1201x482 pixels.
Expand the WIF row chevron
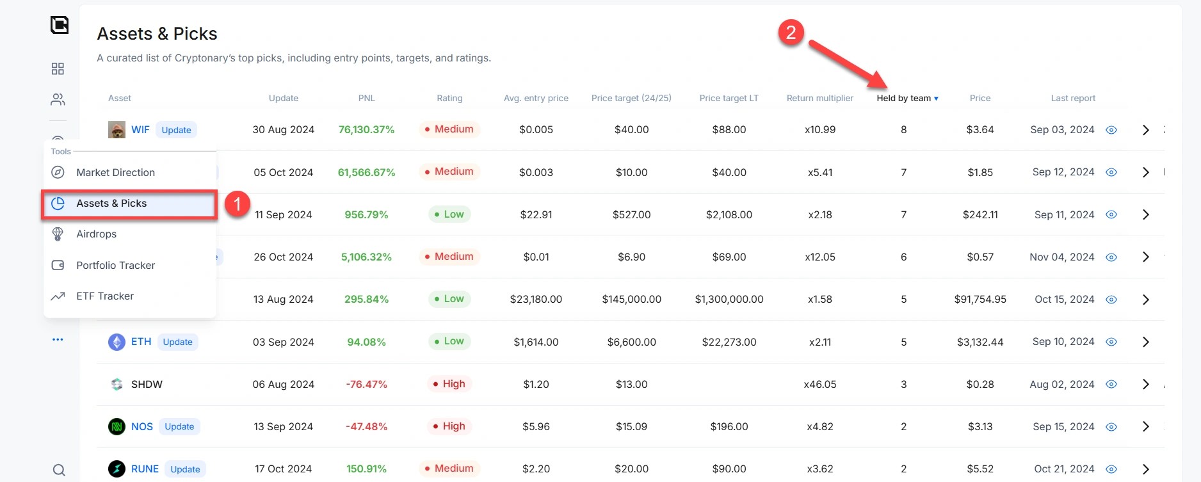point(1146,130)
